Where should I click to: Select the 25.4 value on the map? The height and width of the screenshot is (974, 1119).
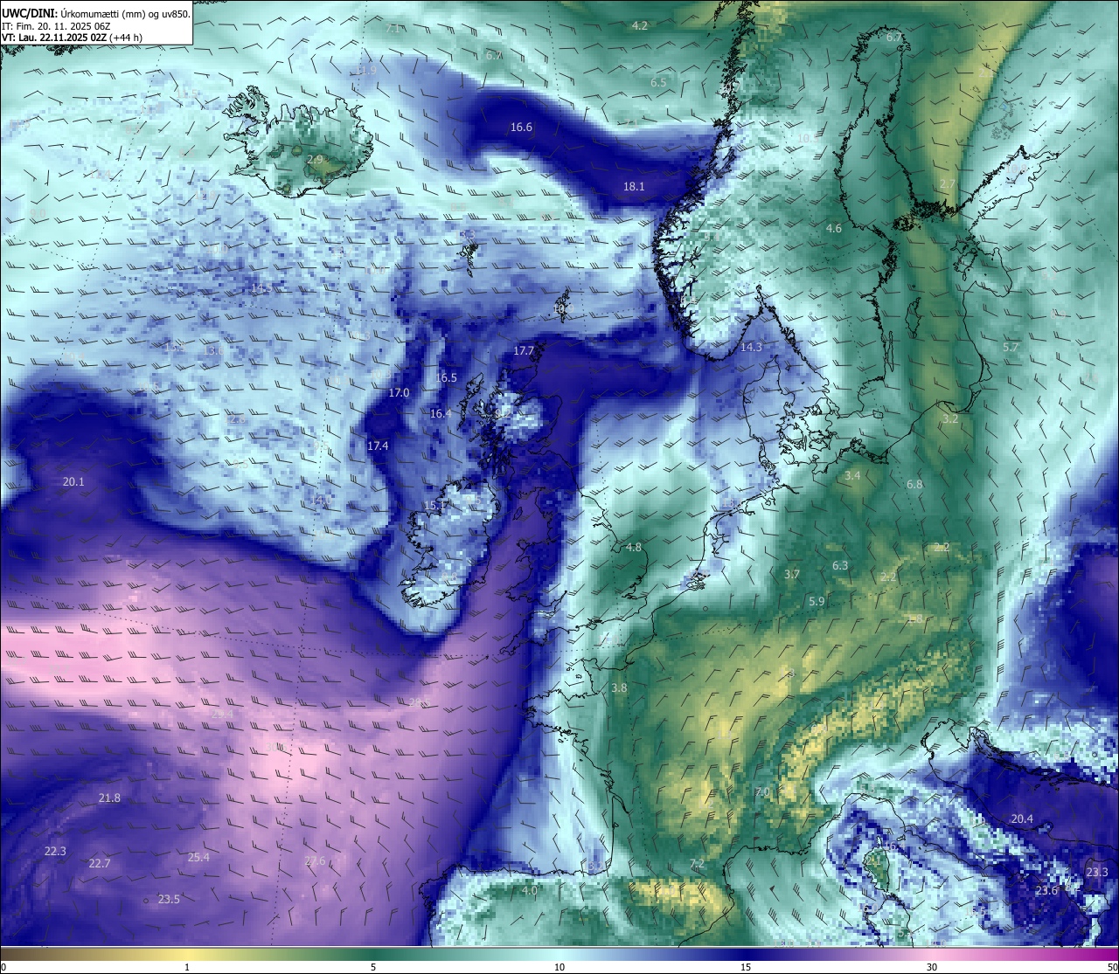click(198, 858)
